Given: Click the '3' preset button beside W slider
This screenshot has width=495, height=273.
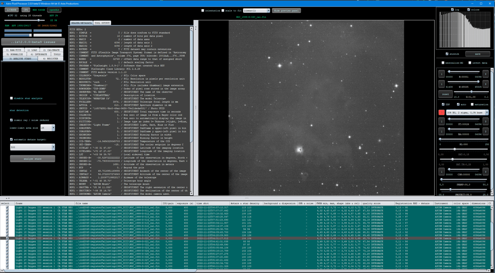Looking at the screenshot, I should pos(485,84).
